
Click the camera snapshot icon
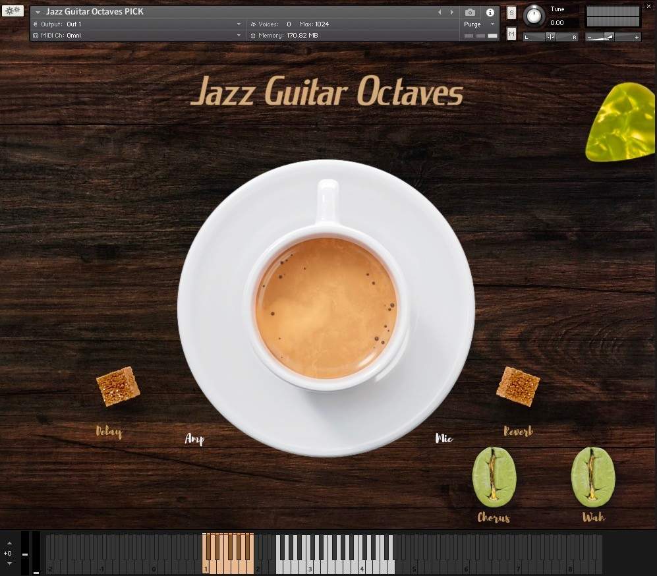[x=470, y=13]
